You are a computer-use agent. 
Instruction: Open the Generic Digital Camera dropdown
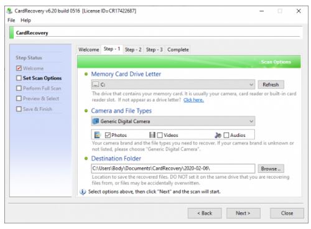(x=173, y=121)
